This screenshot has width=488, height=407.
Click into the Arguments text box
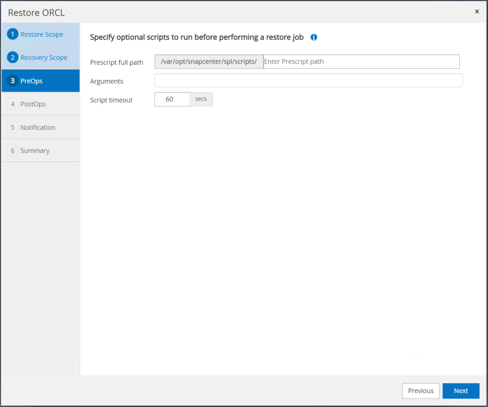click(308, 81)
